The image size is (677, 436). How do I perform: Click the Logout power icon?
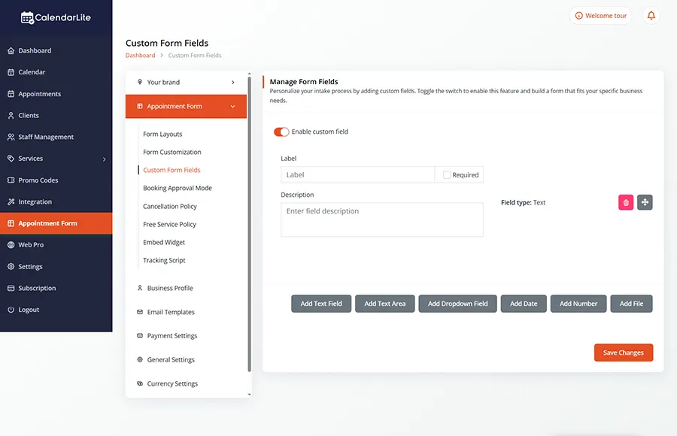pos(11,310)
